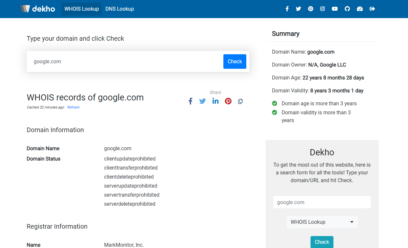Click the teal Check button in Dekho panel
This screenshot has width=408, height=248.
322,242
